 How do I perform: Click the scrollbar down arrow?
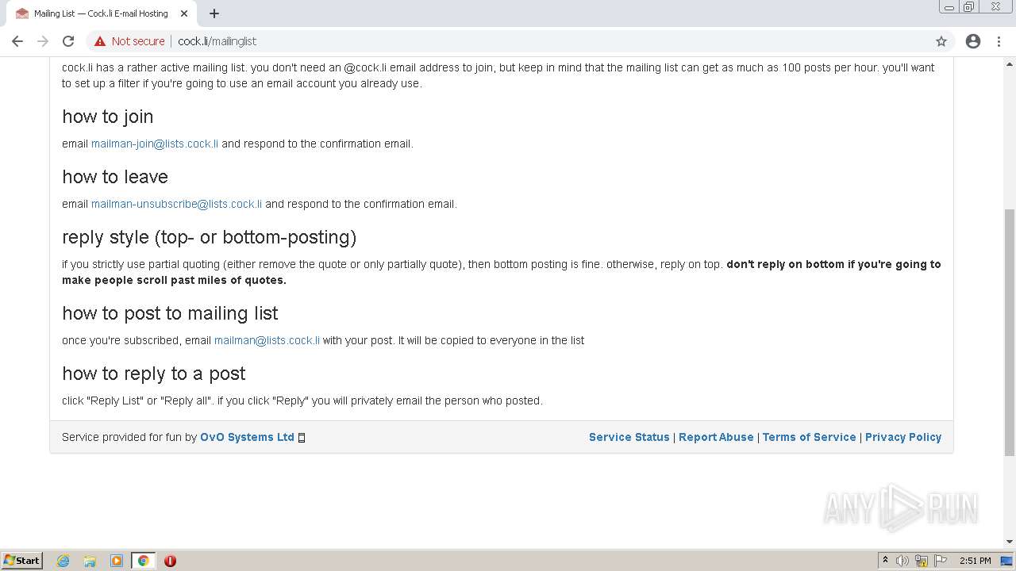click(1010, 542)
